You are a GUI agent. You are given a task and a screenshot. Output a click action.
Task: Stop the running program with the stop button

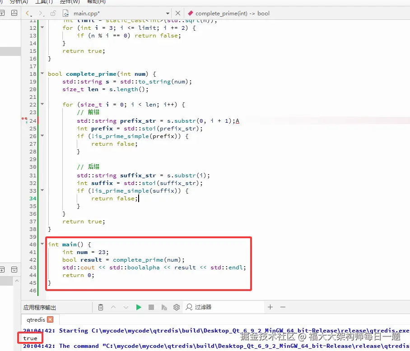(151, 307)
